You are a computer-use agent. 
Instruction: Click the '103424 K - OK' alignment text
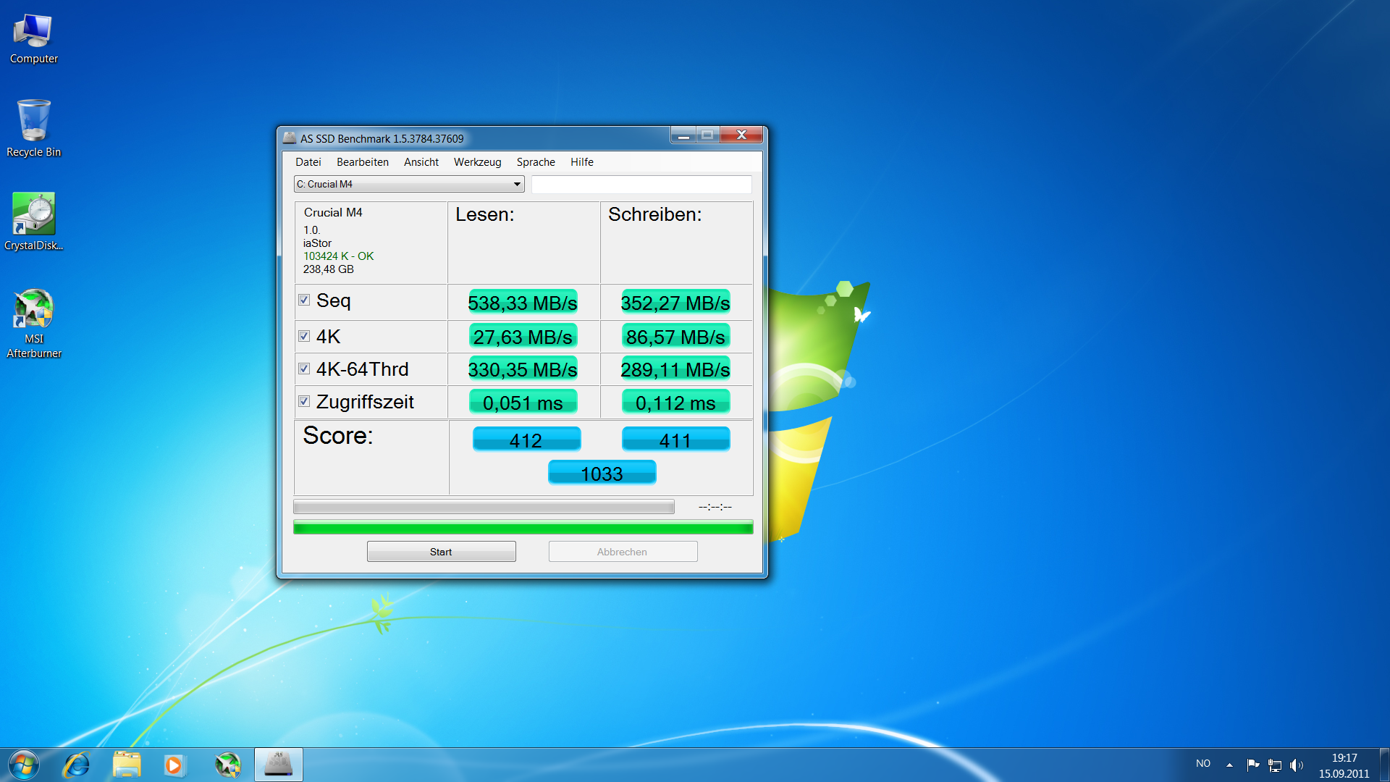(338, 256)
